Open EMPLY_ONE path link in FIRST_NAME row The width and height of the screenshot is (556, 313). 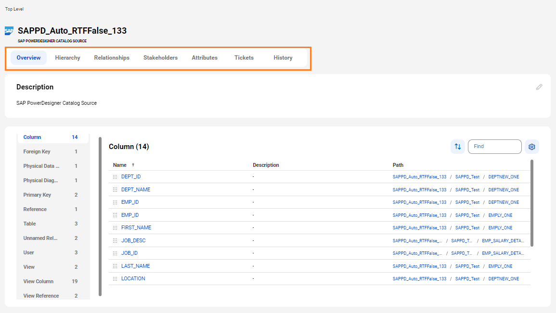[x=500, y=228]
